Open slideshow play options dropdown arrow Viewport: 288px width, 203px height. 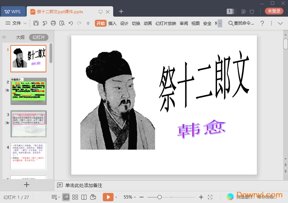[x=116, y=197]
